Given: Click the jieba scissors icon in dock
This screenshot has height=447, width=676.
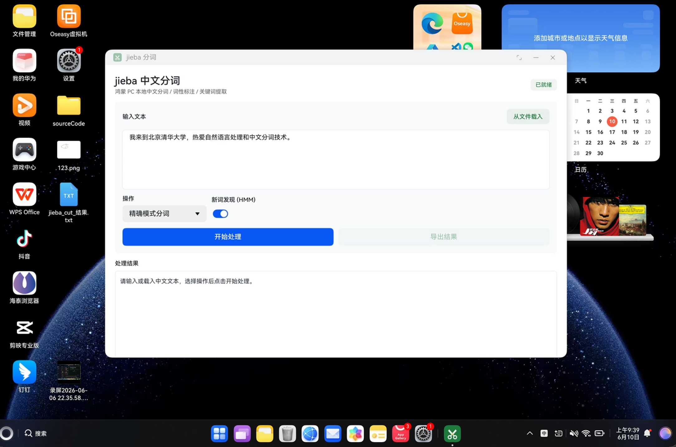Looking at the screenshot, I should pyautogui.click(x=452, y=434).
